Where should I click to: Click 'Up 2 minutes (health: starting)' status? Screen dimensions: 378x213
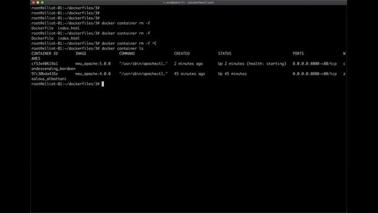(252, 64)
